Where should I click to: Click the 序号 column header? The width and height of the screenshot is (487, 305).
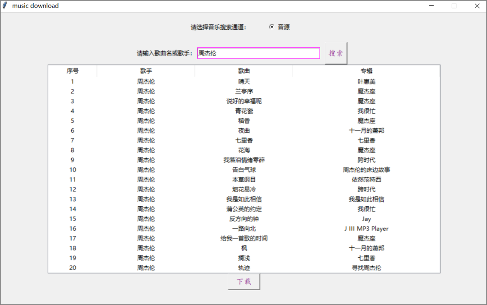pos(72,70)
